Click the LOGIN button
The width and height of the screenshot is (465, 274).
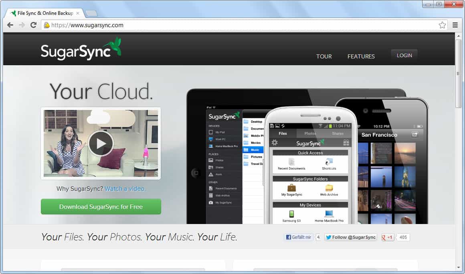404,55
